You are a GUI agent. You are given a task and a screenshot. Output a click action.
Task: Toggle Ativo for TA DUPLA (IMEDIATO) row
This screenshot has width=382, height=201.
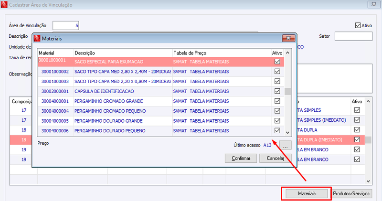click(x=357, y=139)
